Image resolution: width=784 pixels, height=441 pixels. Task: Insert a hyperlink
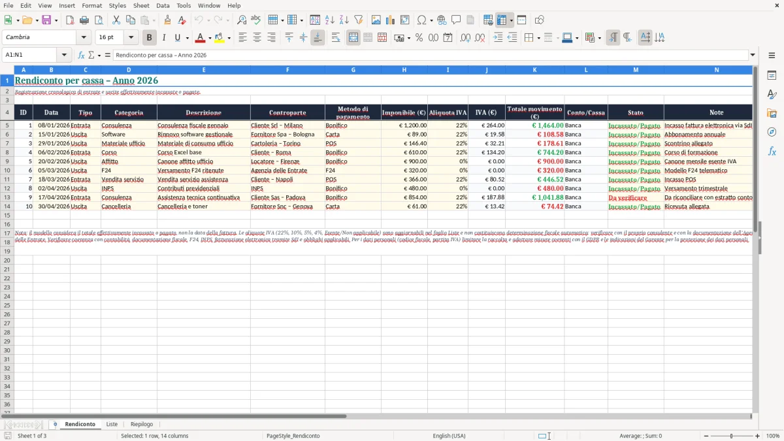click(442, 20)
